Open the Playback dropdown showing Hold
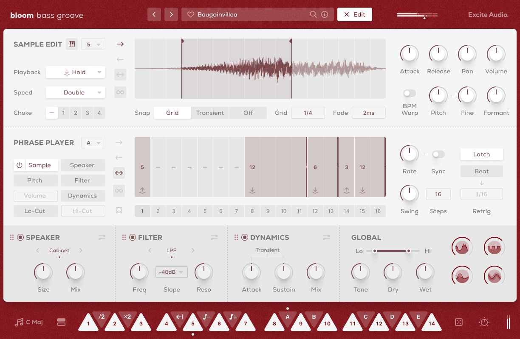 [75, 72]
